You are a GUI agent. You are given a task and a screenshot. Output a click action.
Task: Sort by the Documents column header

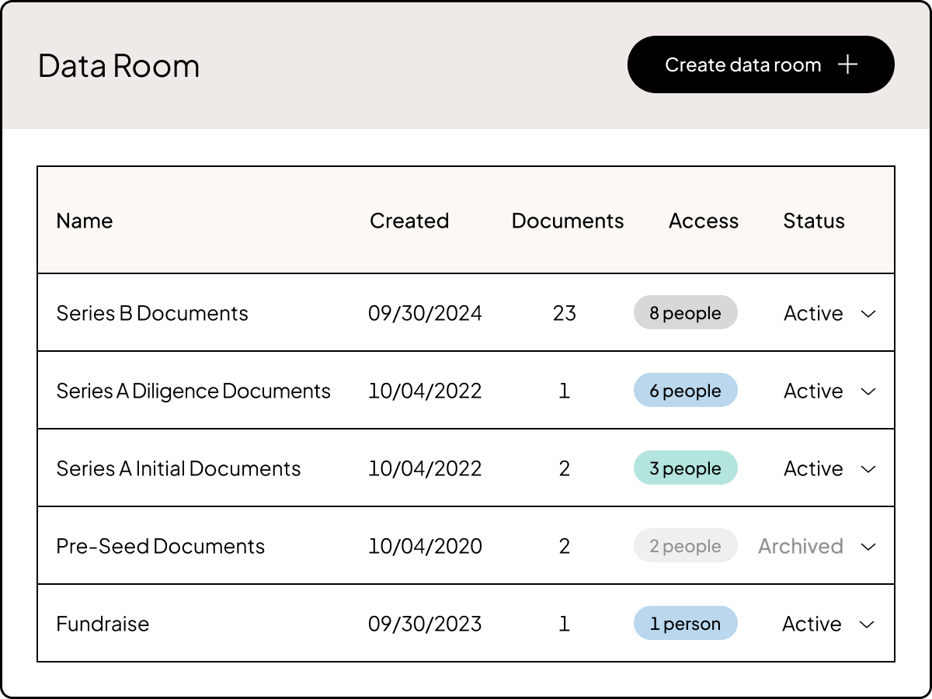coord(568,221)
